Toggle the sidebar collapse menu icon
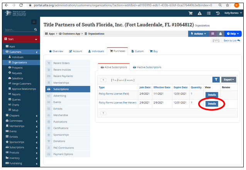Viewport: 246px width, 170px height. click(34, 22)
